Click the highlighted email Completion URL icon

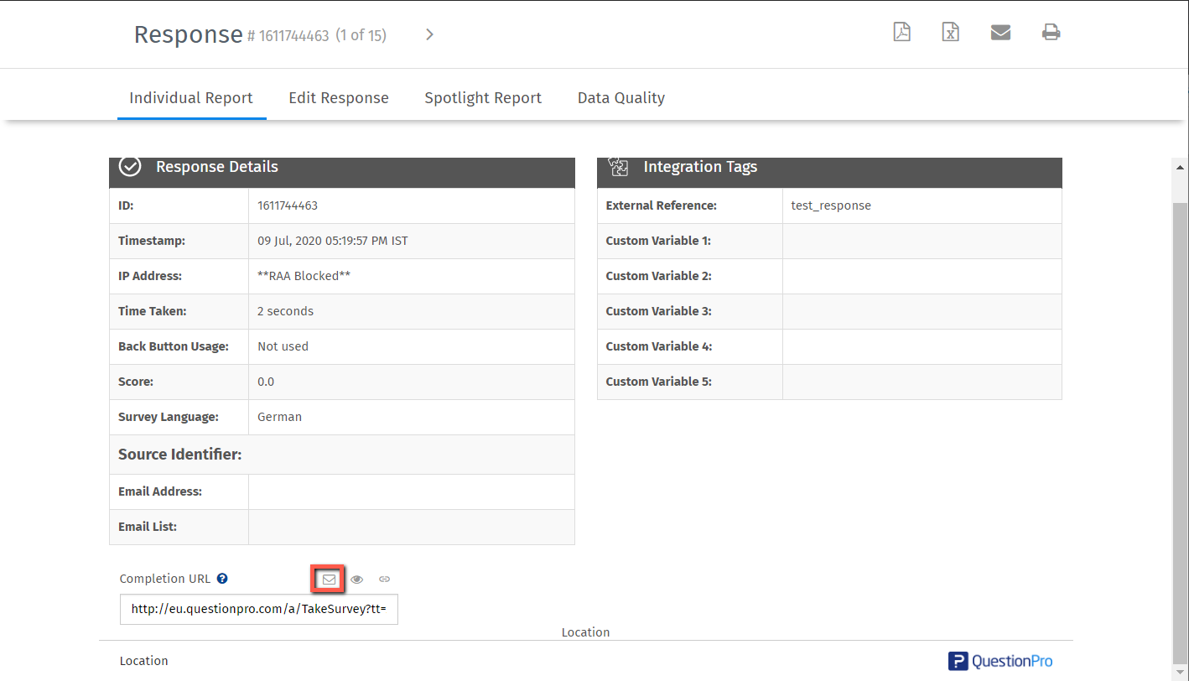coord(329,579)
